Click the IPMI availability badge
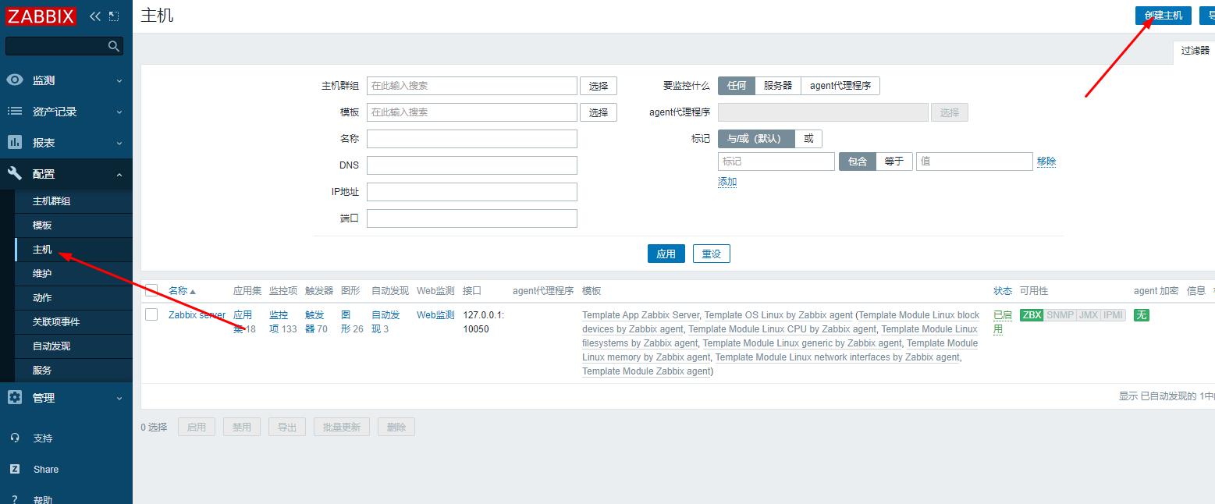This screenshot has width=1215, height=504. point(1114,315)
